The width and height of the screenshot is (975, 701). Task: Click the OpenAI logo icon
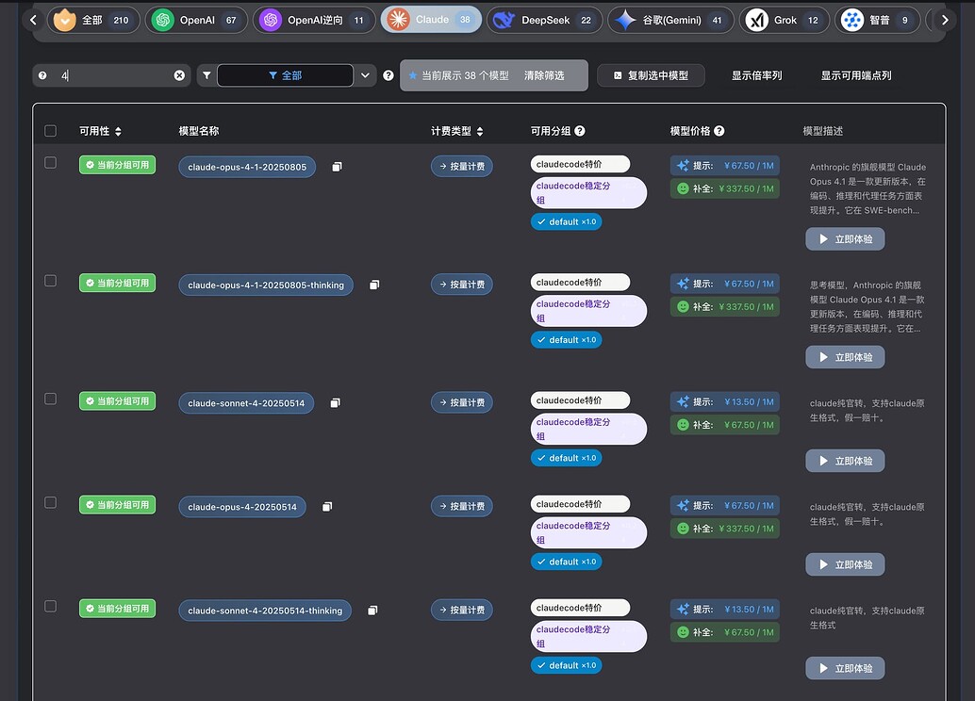(x=163, y=20)
